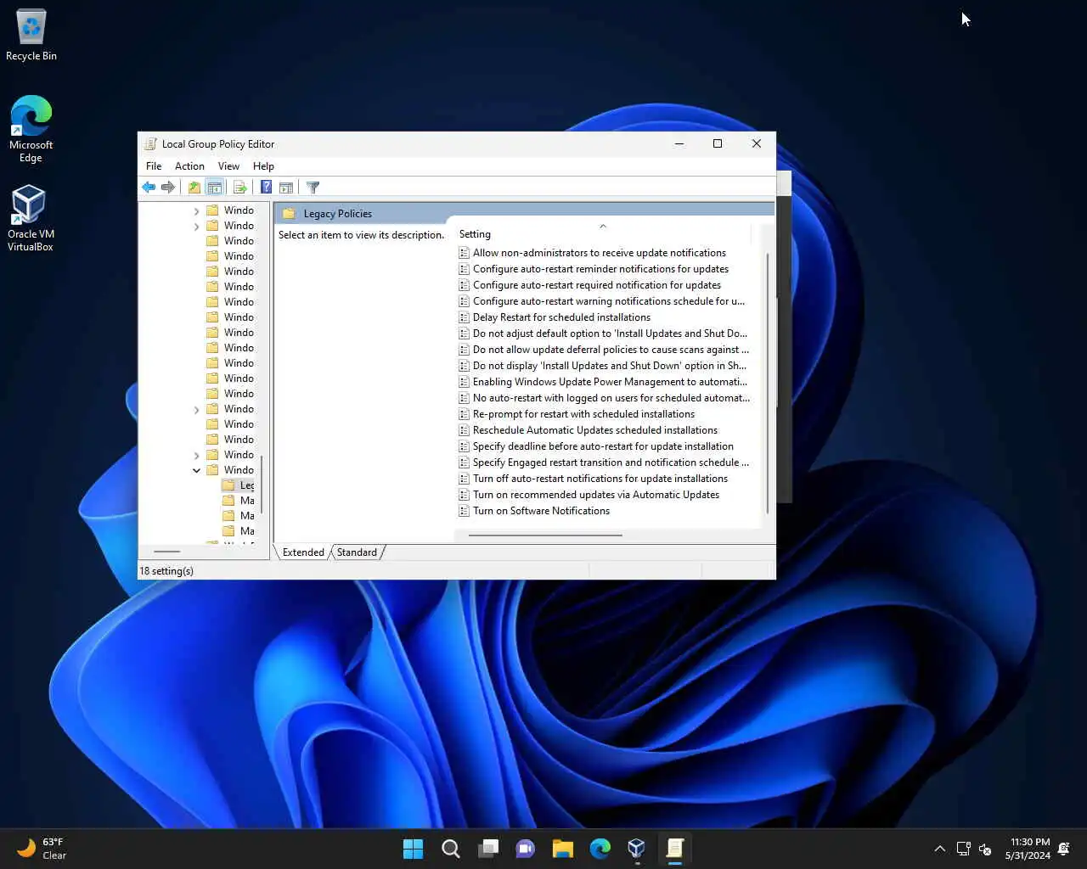Screen dimensions: 1087x869
Task: Select the Microsoft Edge desktop shortcut
Action: click(31, 130)
